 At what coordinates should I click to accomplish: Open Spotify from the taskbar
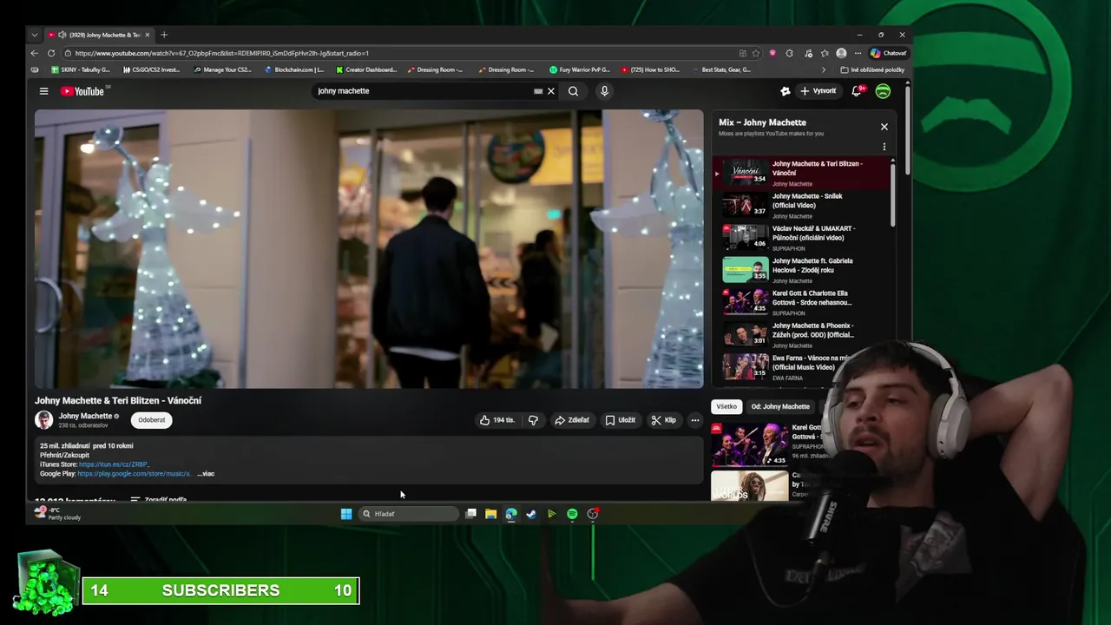tap(572, 514)
